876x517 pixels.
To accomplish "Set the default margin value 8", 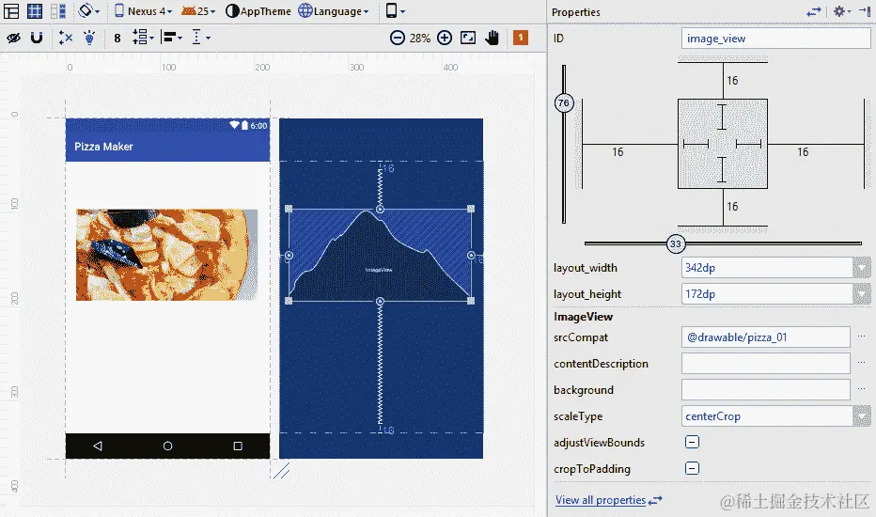I will [x=117, y=38].
